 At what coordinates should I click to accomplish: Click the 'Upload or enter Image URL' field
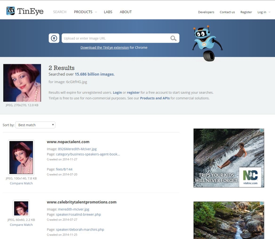(115, 38)
